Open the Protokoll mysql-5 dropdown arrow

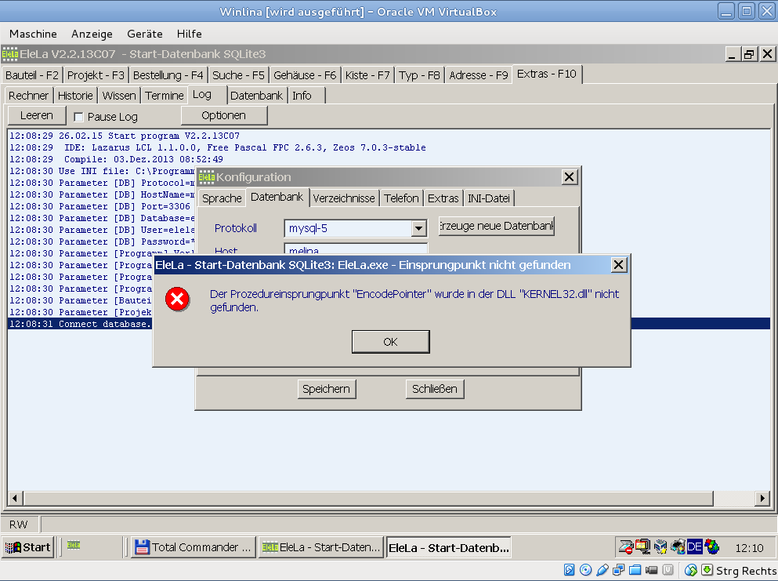pyautogui.click(x=418, y=228)
